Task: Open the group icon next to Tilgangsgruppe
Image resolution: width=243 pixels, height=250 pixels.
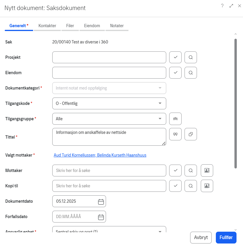Action: click(175, 119)
